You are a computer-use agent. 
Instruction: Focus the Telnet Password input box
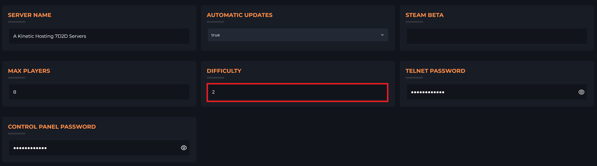[497, 92]
